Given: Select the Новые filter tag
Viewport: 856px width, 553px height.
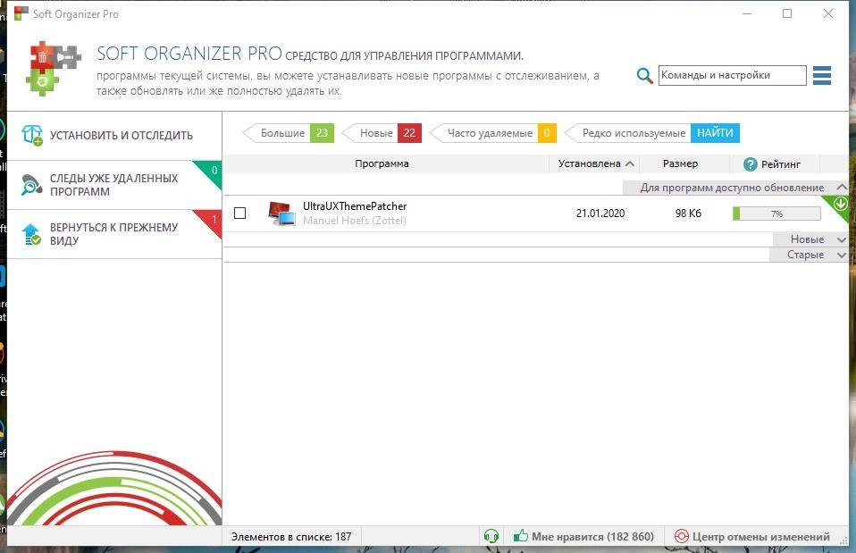Looking at the screenshot, I should [x=382, y=132].
